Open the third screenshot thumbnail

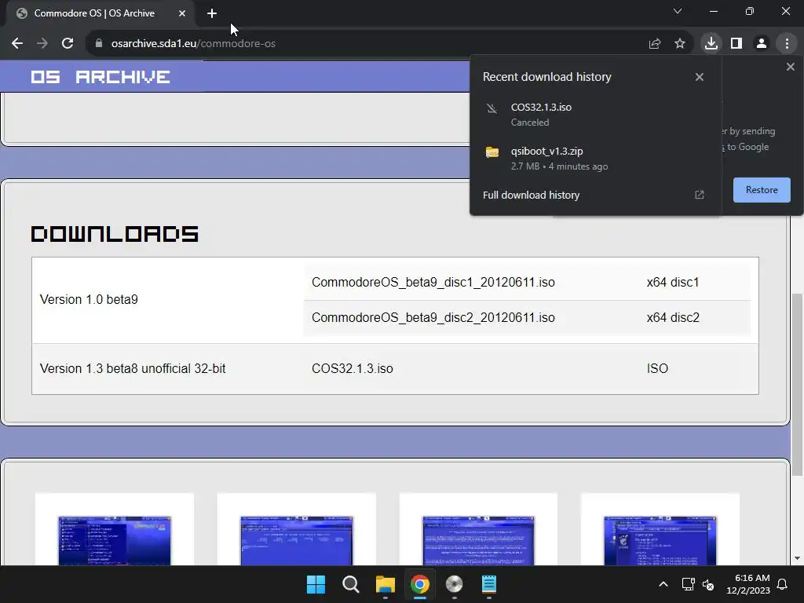pyautogui.click(x=478, y=540)
